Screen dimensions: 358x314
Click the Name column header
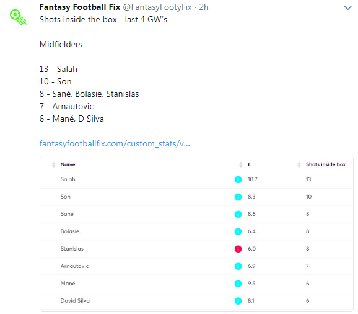68,164
